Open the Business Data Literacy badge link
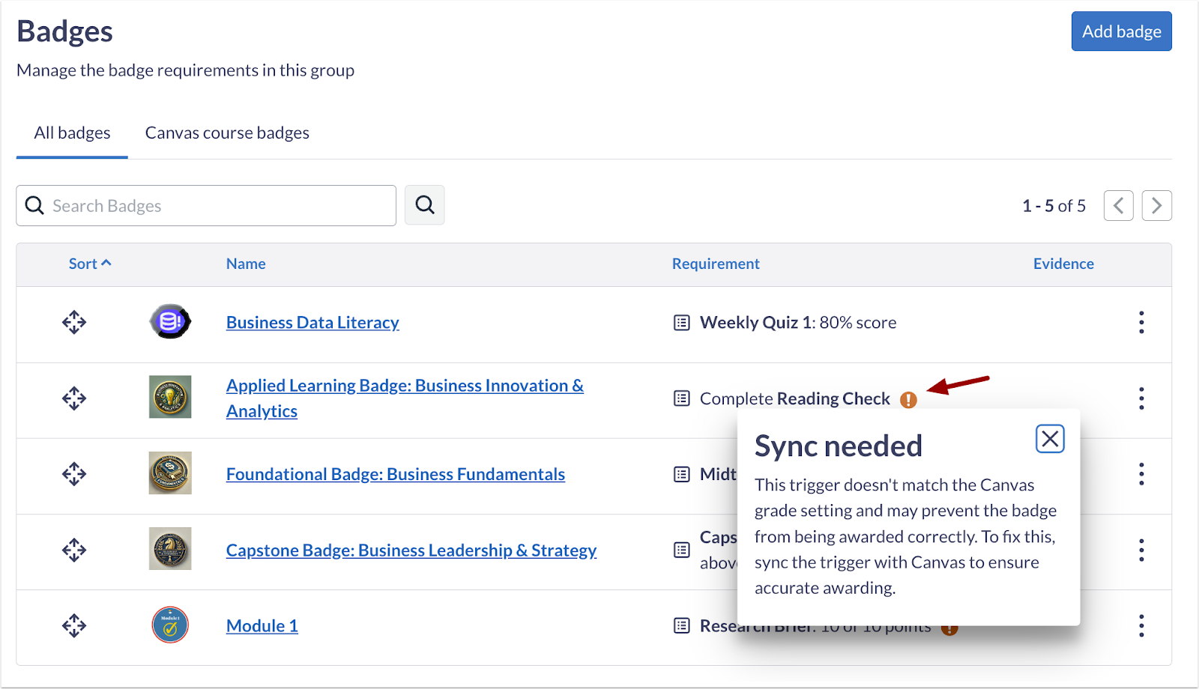The height and width of the screenshot is (689, 1199). click(312, 323)
